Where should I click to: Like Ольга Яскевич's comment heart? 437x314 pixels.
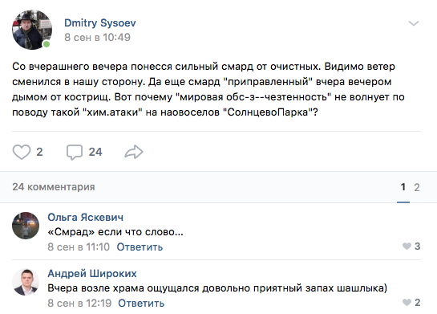407,247
